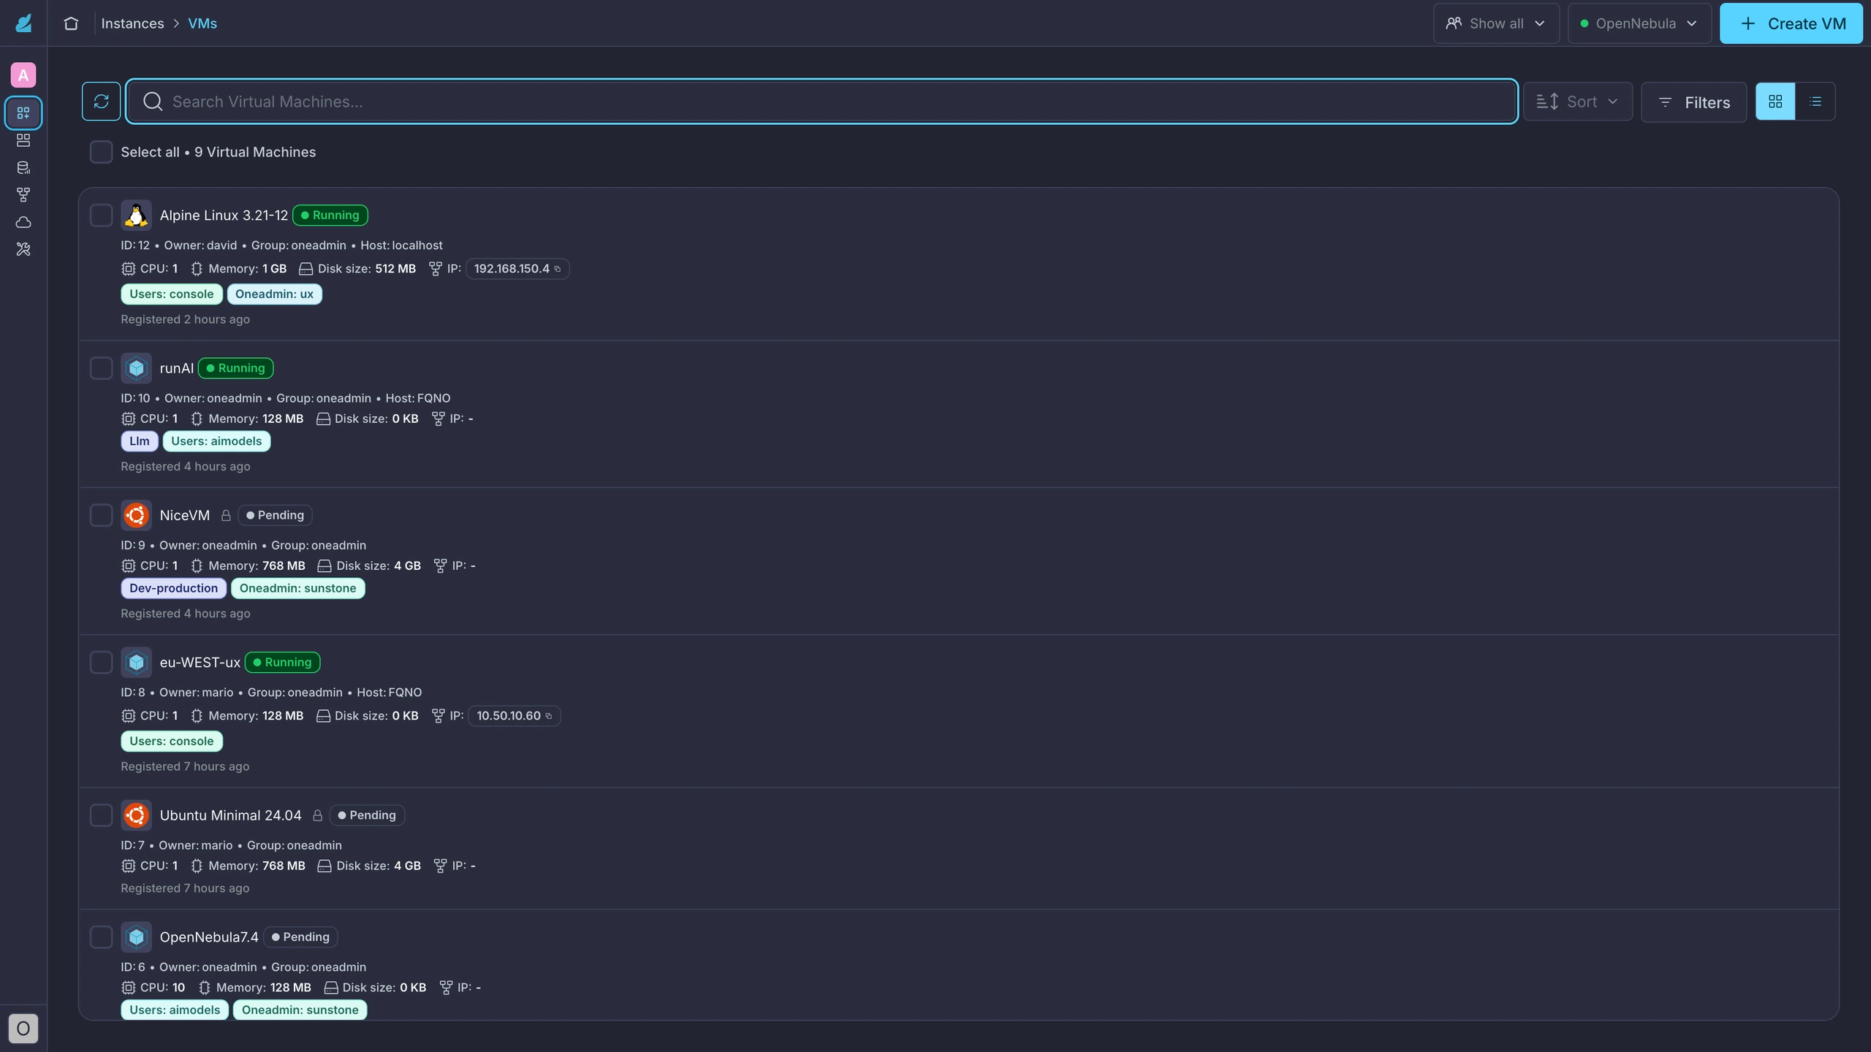
Task: Open the Infrastructure cloud sidebar icon
Action: (x=23, y=222)
